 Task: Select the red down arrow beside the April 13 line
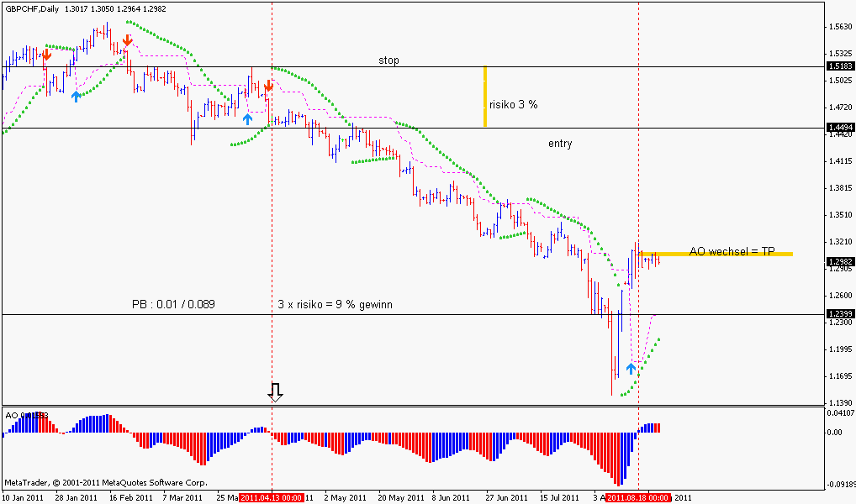(x=268, y=87)
